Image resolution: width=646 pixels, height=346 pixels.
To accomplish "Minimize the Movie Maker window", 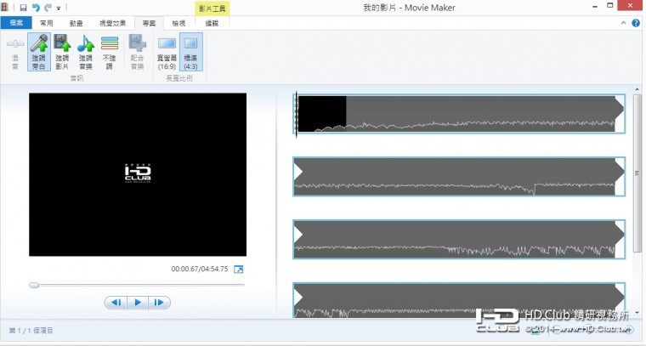I will coord(595,7).
